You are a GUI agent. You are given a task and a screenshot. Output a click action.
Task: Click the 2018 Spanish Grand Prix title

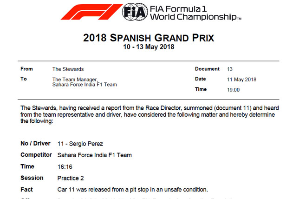coord(149,38)
